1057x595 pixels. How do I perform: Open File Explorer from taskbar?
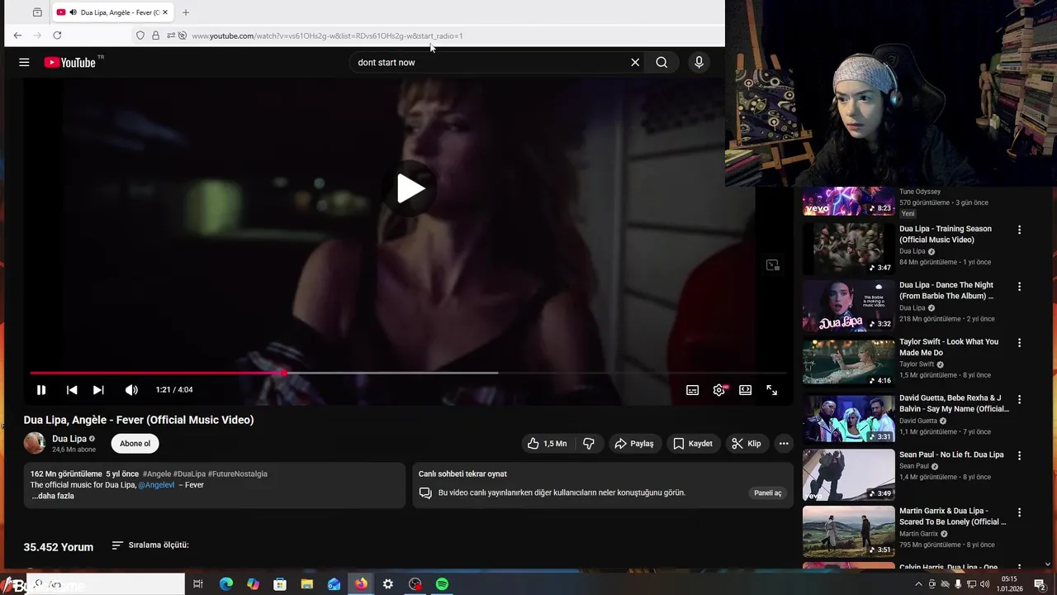pos(307,584)
